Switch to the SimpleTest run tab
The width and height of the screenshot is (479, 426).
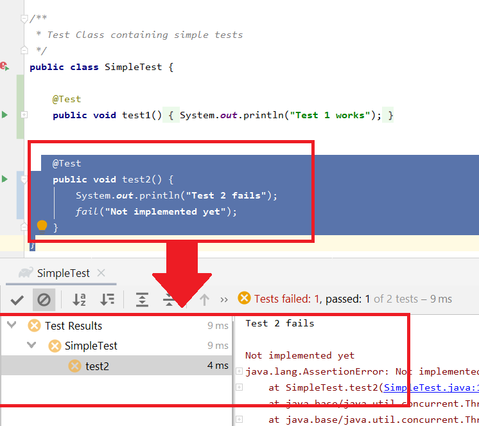coord(63,273)
